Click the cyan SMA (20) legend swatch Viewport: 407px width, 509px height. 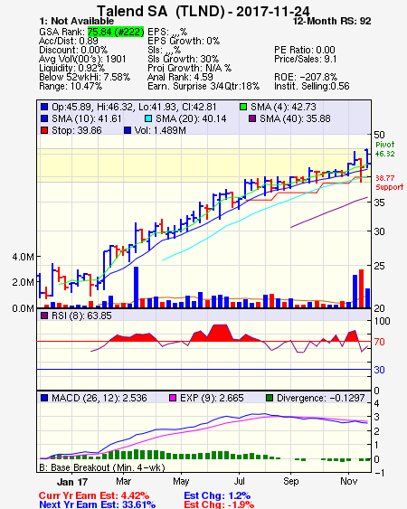tap(148, 118)
